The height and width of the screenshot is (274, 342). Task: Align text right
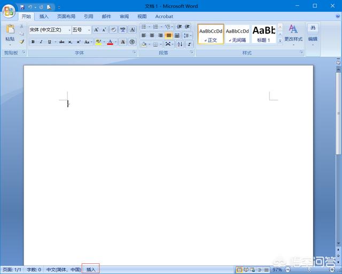click(160, 35)
